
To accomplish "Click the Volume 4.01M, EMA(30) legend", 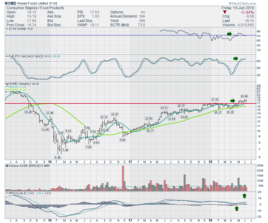I will point(27,166).
